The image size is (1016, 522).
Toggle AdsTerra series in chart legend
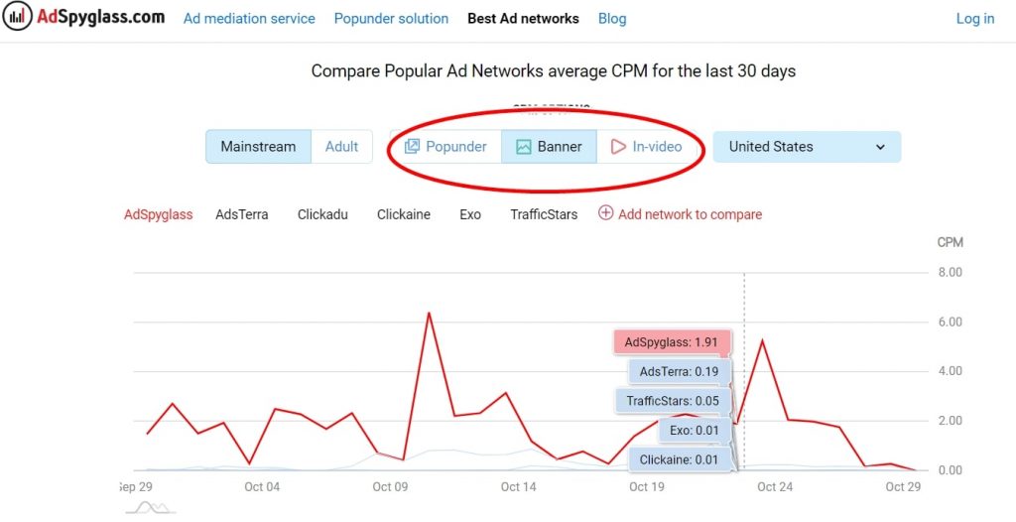242,214
